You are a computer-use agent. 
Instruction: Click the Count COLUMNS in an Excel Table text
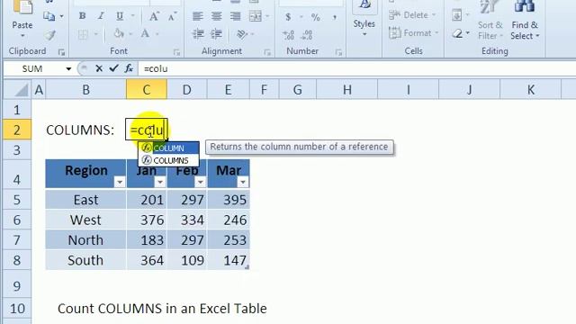[x=162, y=309]
